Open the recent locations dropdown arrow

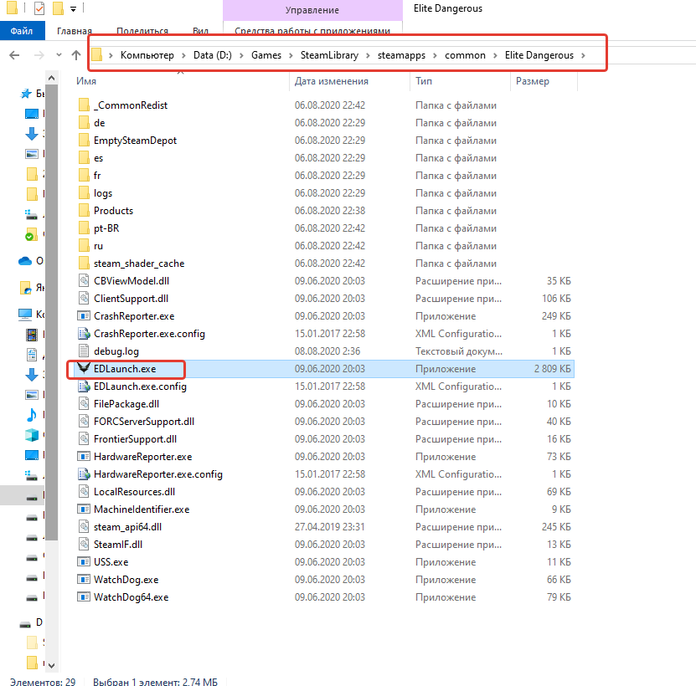[59, 55]
